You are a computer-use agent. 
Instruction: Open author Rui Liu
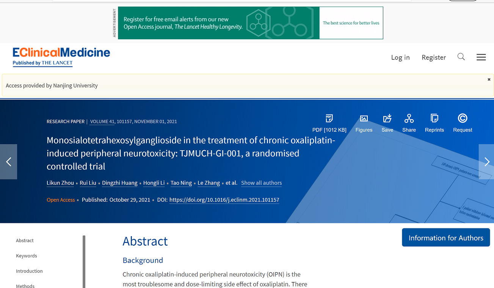(x=88, y=183)
